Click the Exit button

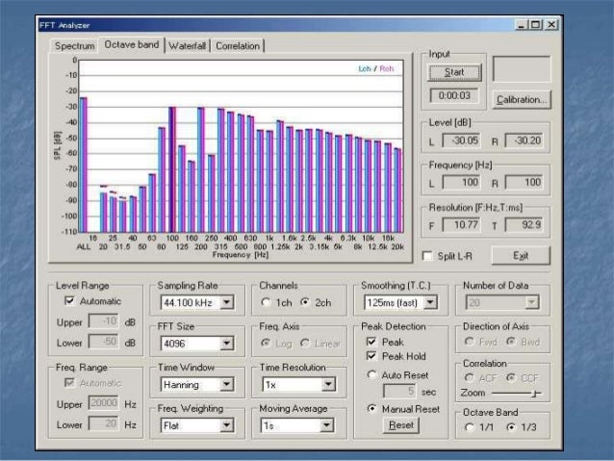tap(521, 255)
